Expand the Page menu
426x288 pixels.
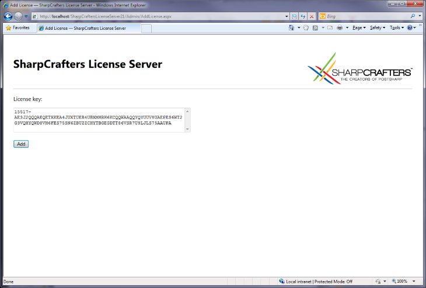(359, 27)
